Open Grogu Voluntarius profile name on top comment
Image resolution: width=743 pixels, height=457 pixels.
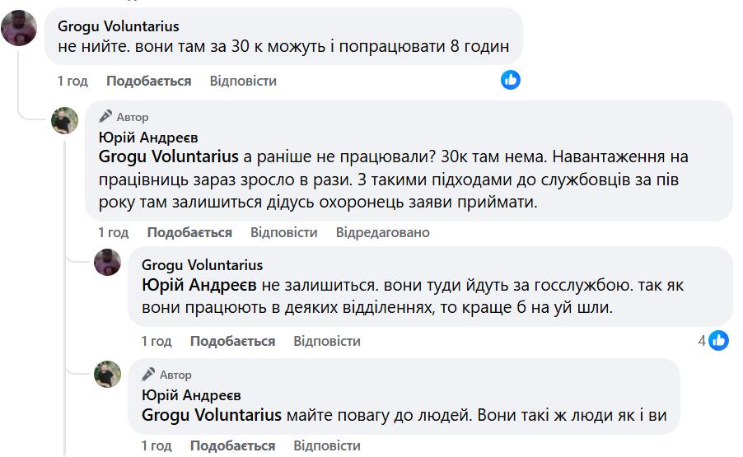[x=119, y=26]
